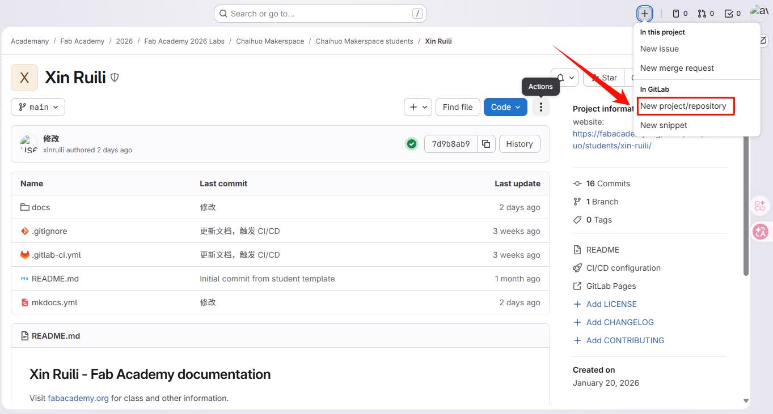Viewport: 773px width, 414px height.
Task: Go to 2026 breadcrumb
Action: (x=124, y=41)
